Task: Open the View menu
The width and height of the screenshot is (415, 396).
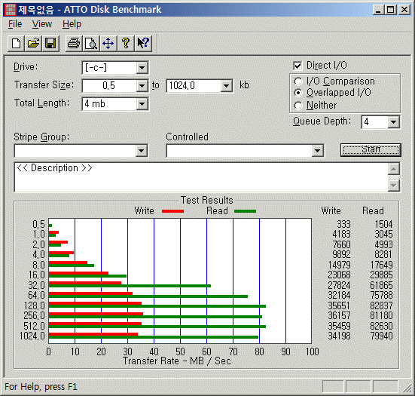Action: (x=42, y=24)
